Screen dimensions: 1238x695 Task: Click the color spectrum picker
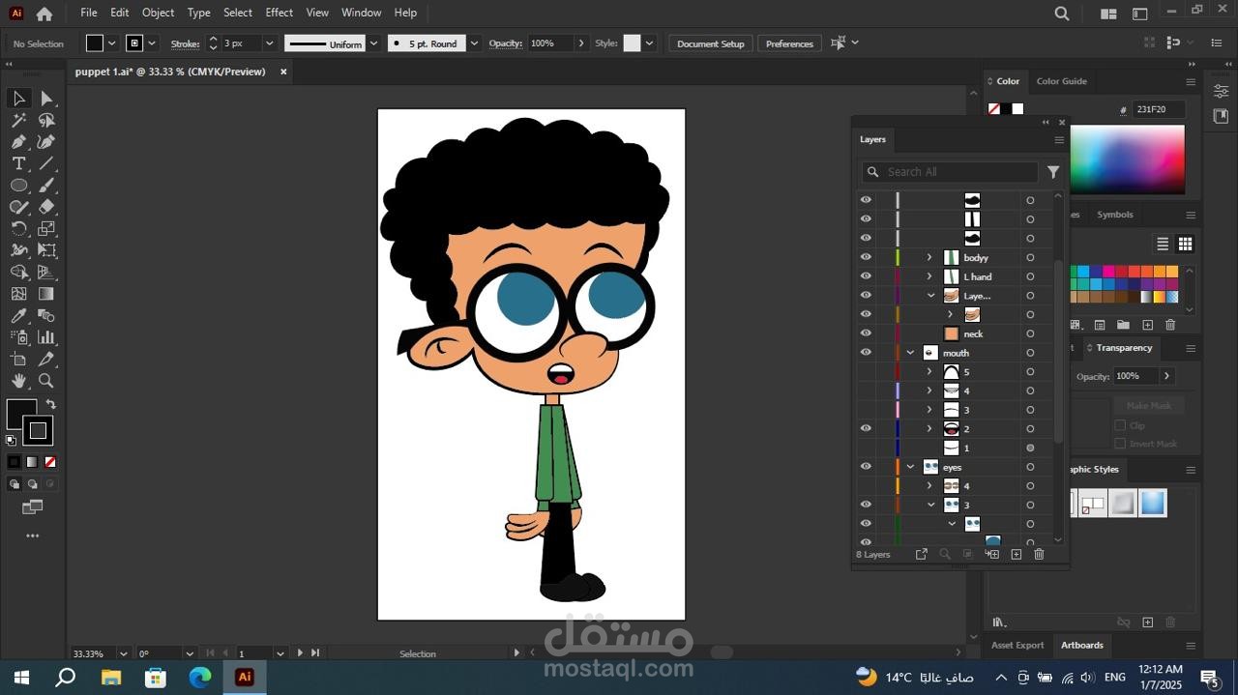click(x=1126, y=159)
